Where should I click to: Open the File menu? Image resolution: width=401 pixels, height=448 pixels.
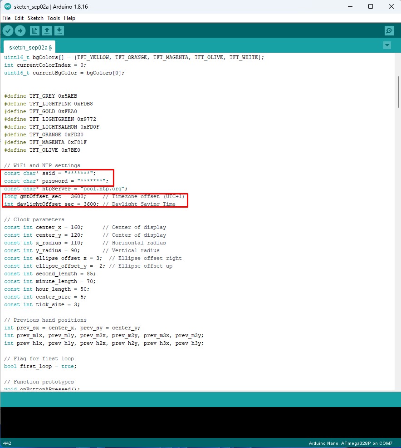[6, 18]
